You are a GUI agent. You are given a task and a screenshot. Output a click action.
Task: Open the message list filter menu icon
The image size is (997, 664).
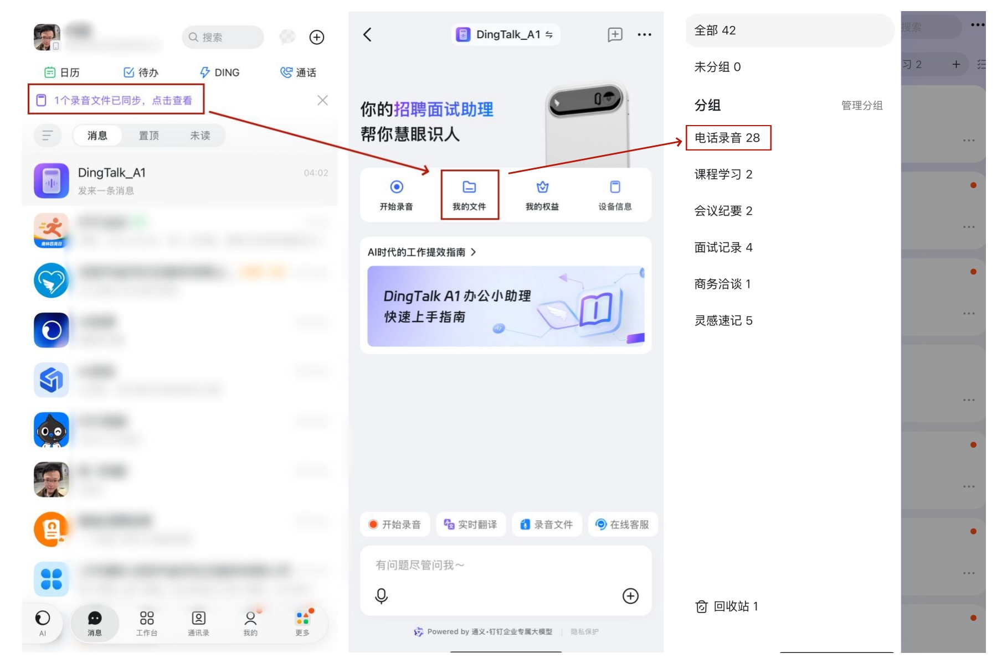(48, 136)
